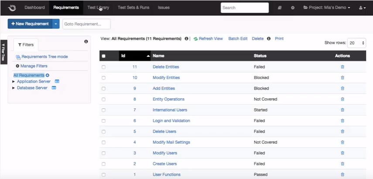Click the trash icon for Login and Validation

pyautogui.click(x=342, y=120)
